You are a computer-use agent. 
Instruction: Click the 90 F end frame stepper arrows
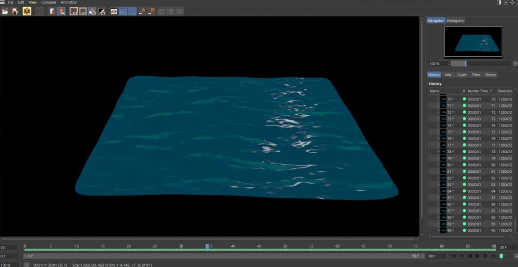pyautogui.click(x=447, y=256)
